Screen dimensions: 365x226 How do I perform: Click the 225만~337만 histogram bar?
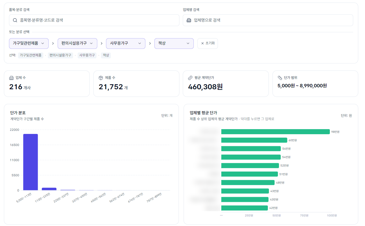[68, 190]
